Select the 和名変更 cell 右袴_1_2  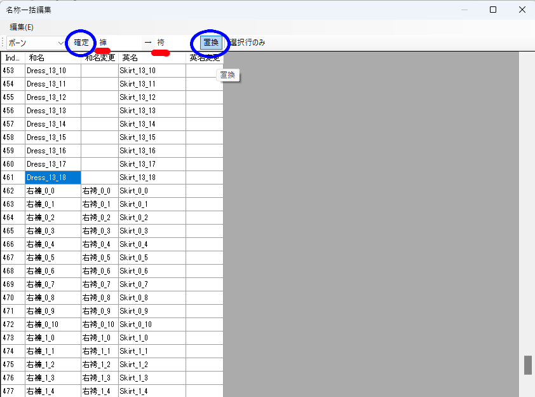[x=100, y=365]
